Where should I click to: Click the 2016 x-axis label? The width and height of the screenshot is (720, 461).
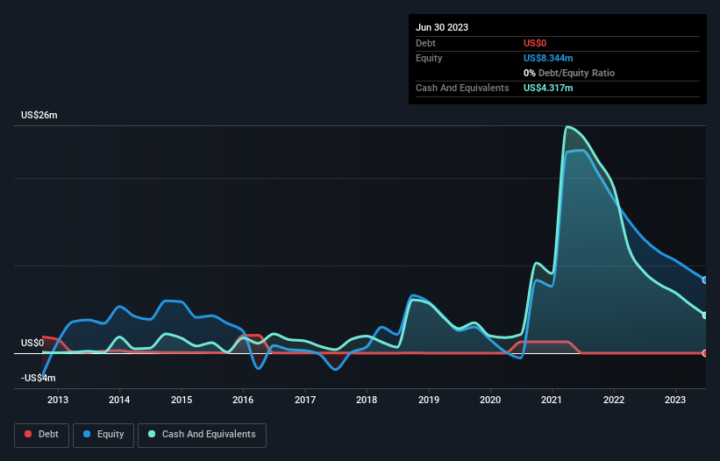pos(243,400)
